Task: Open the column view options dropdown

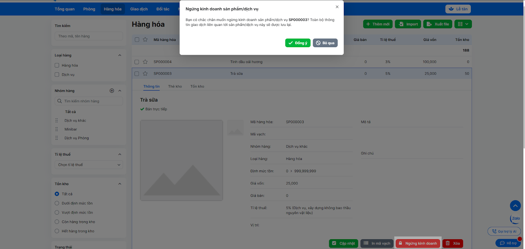Action: click(x=463, y=24)
